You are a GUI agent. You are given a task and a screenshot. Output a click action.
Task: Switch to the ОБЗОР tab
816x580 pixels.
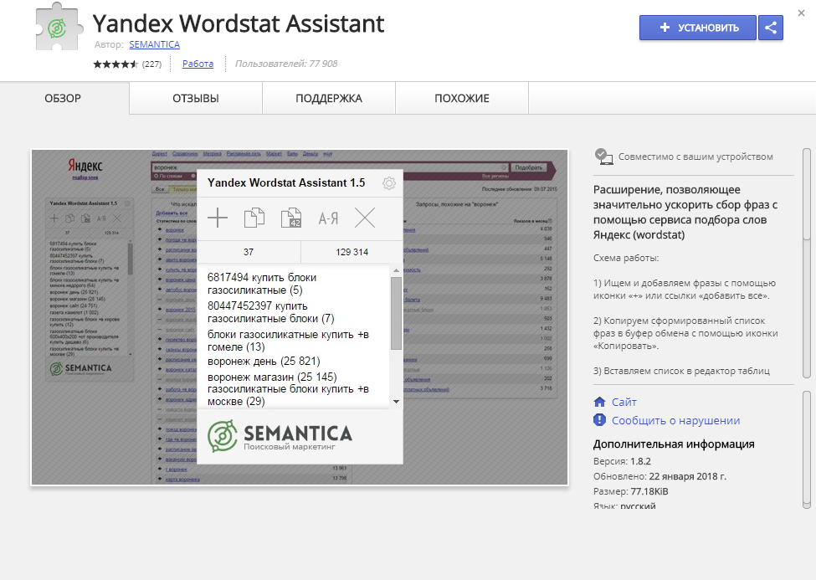tap(63, 99)
